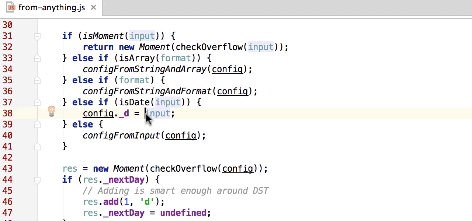Click the return keyword on line 32
Viewport: 472px width, 221px height.
point(98,47)
